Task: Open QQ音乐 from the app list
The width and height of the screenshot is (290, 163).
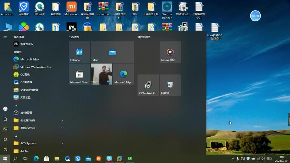Action: 25,75
